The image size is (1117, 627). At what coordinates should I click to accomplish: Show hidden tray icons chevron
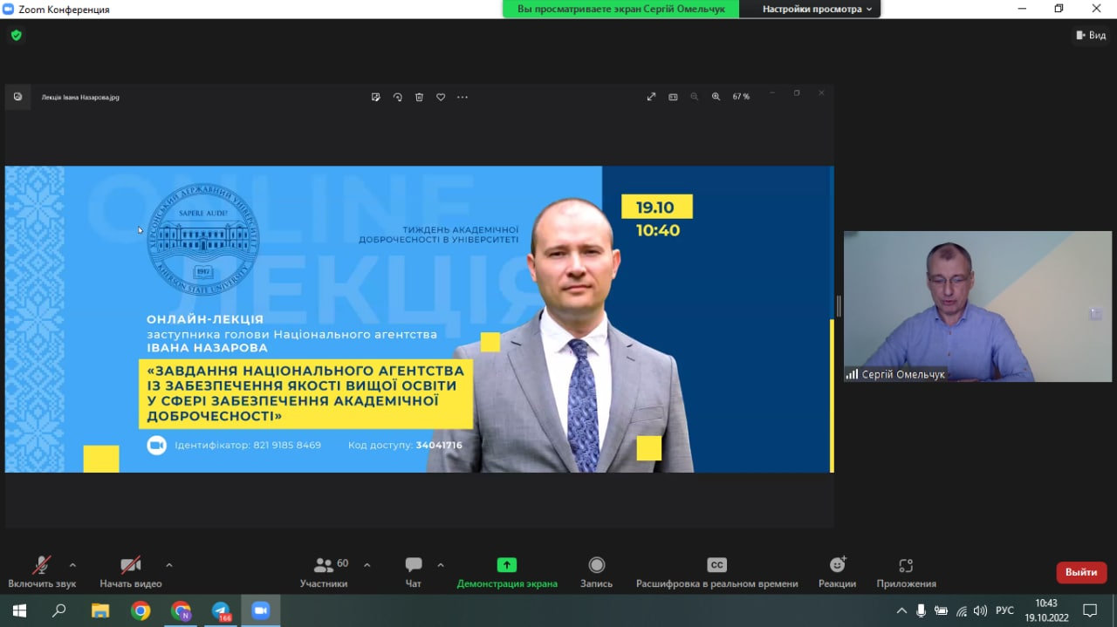click(901, 610)
